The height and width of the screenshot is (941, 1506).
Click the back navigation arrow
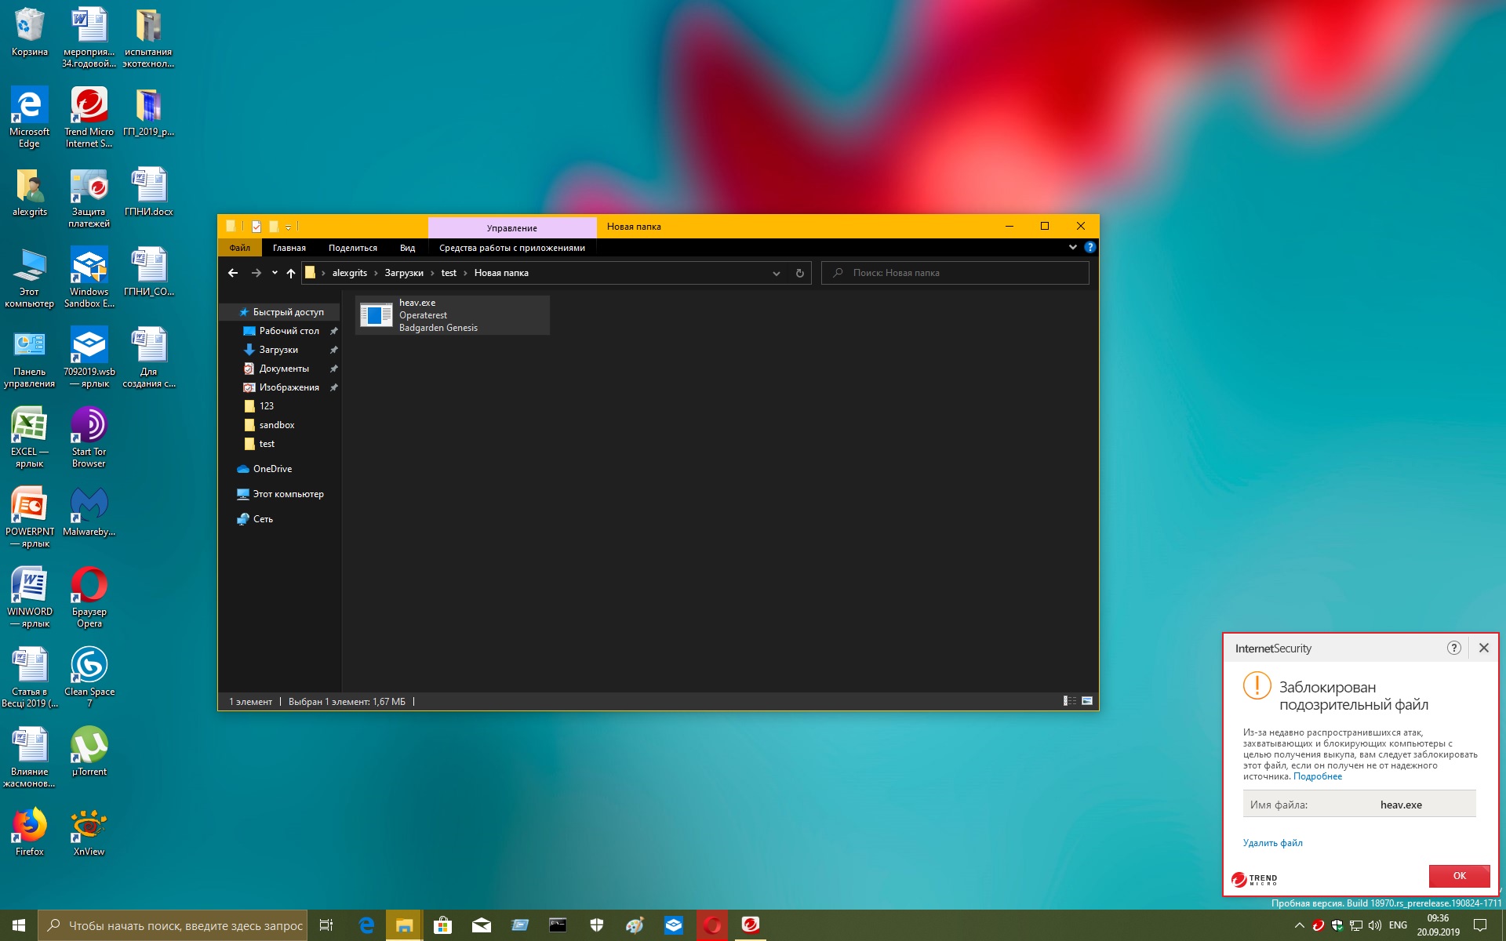point(233,273)
